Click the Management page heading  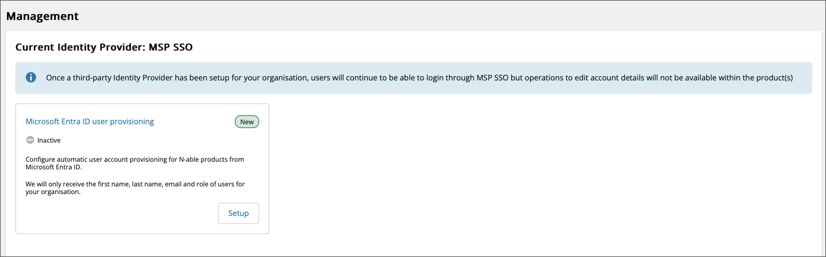point(43,16)
